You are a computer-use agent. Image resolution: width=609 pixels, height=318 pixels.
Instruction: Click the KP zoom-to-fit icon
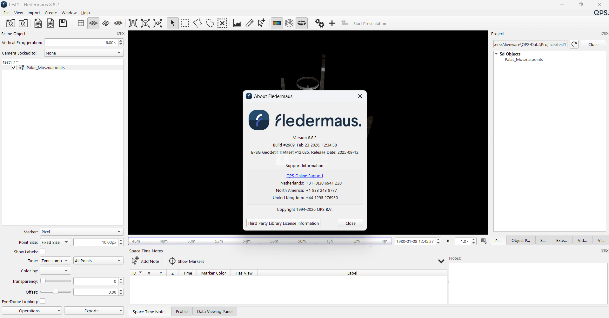[x=158, y=23]
